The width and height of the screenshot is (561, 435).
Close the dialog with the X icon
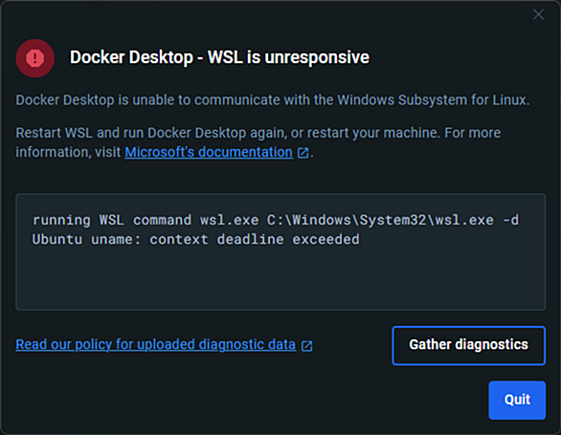click(538, 14)
